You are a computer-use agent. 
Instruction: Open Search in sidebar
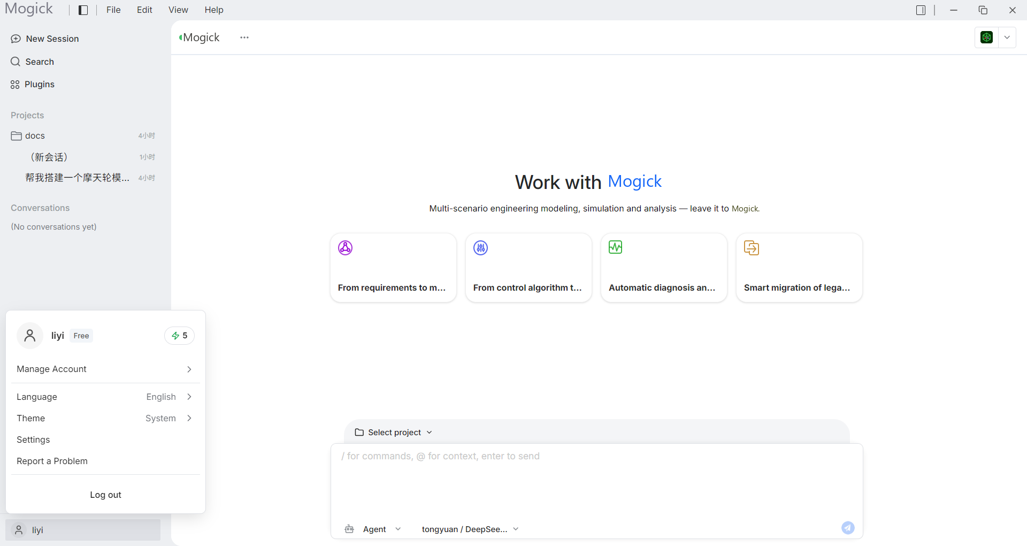pyautogui.click(x=33, y=62)
